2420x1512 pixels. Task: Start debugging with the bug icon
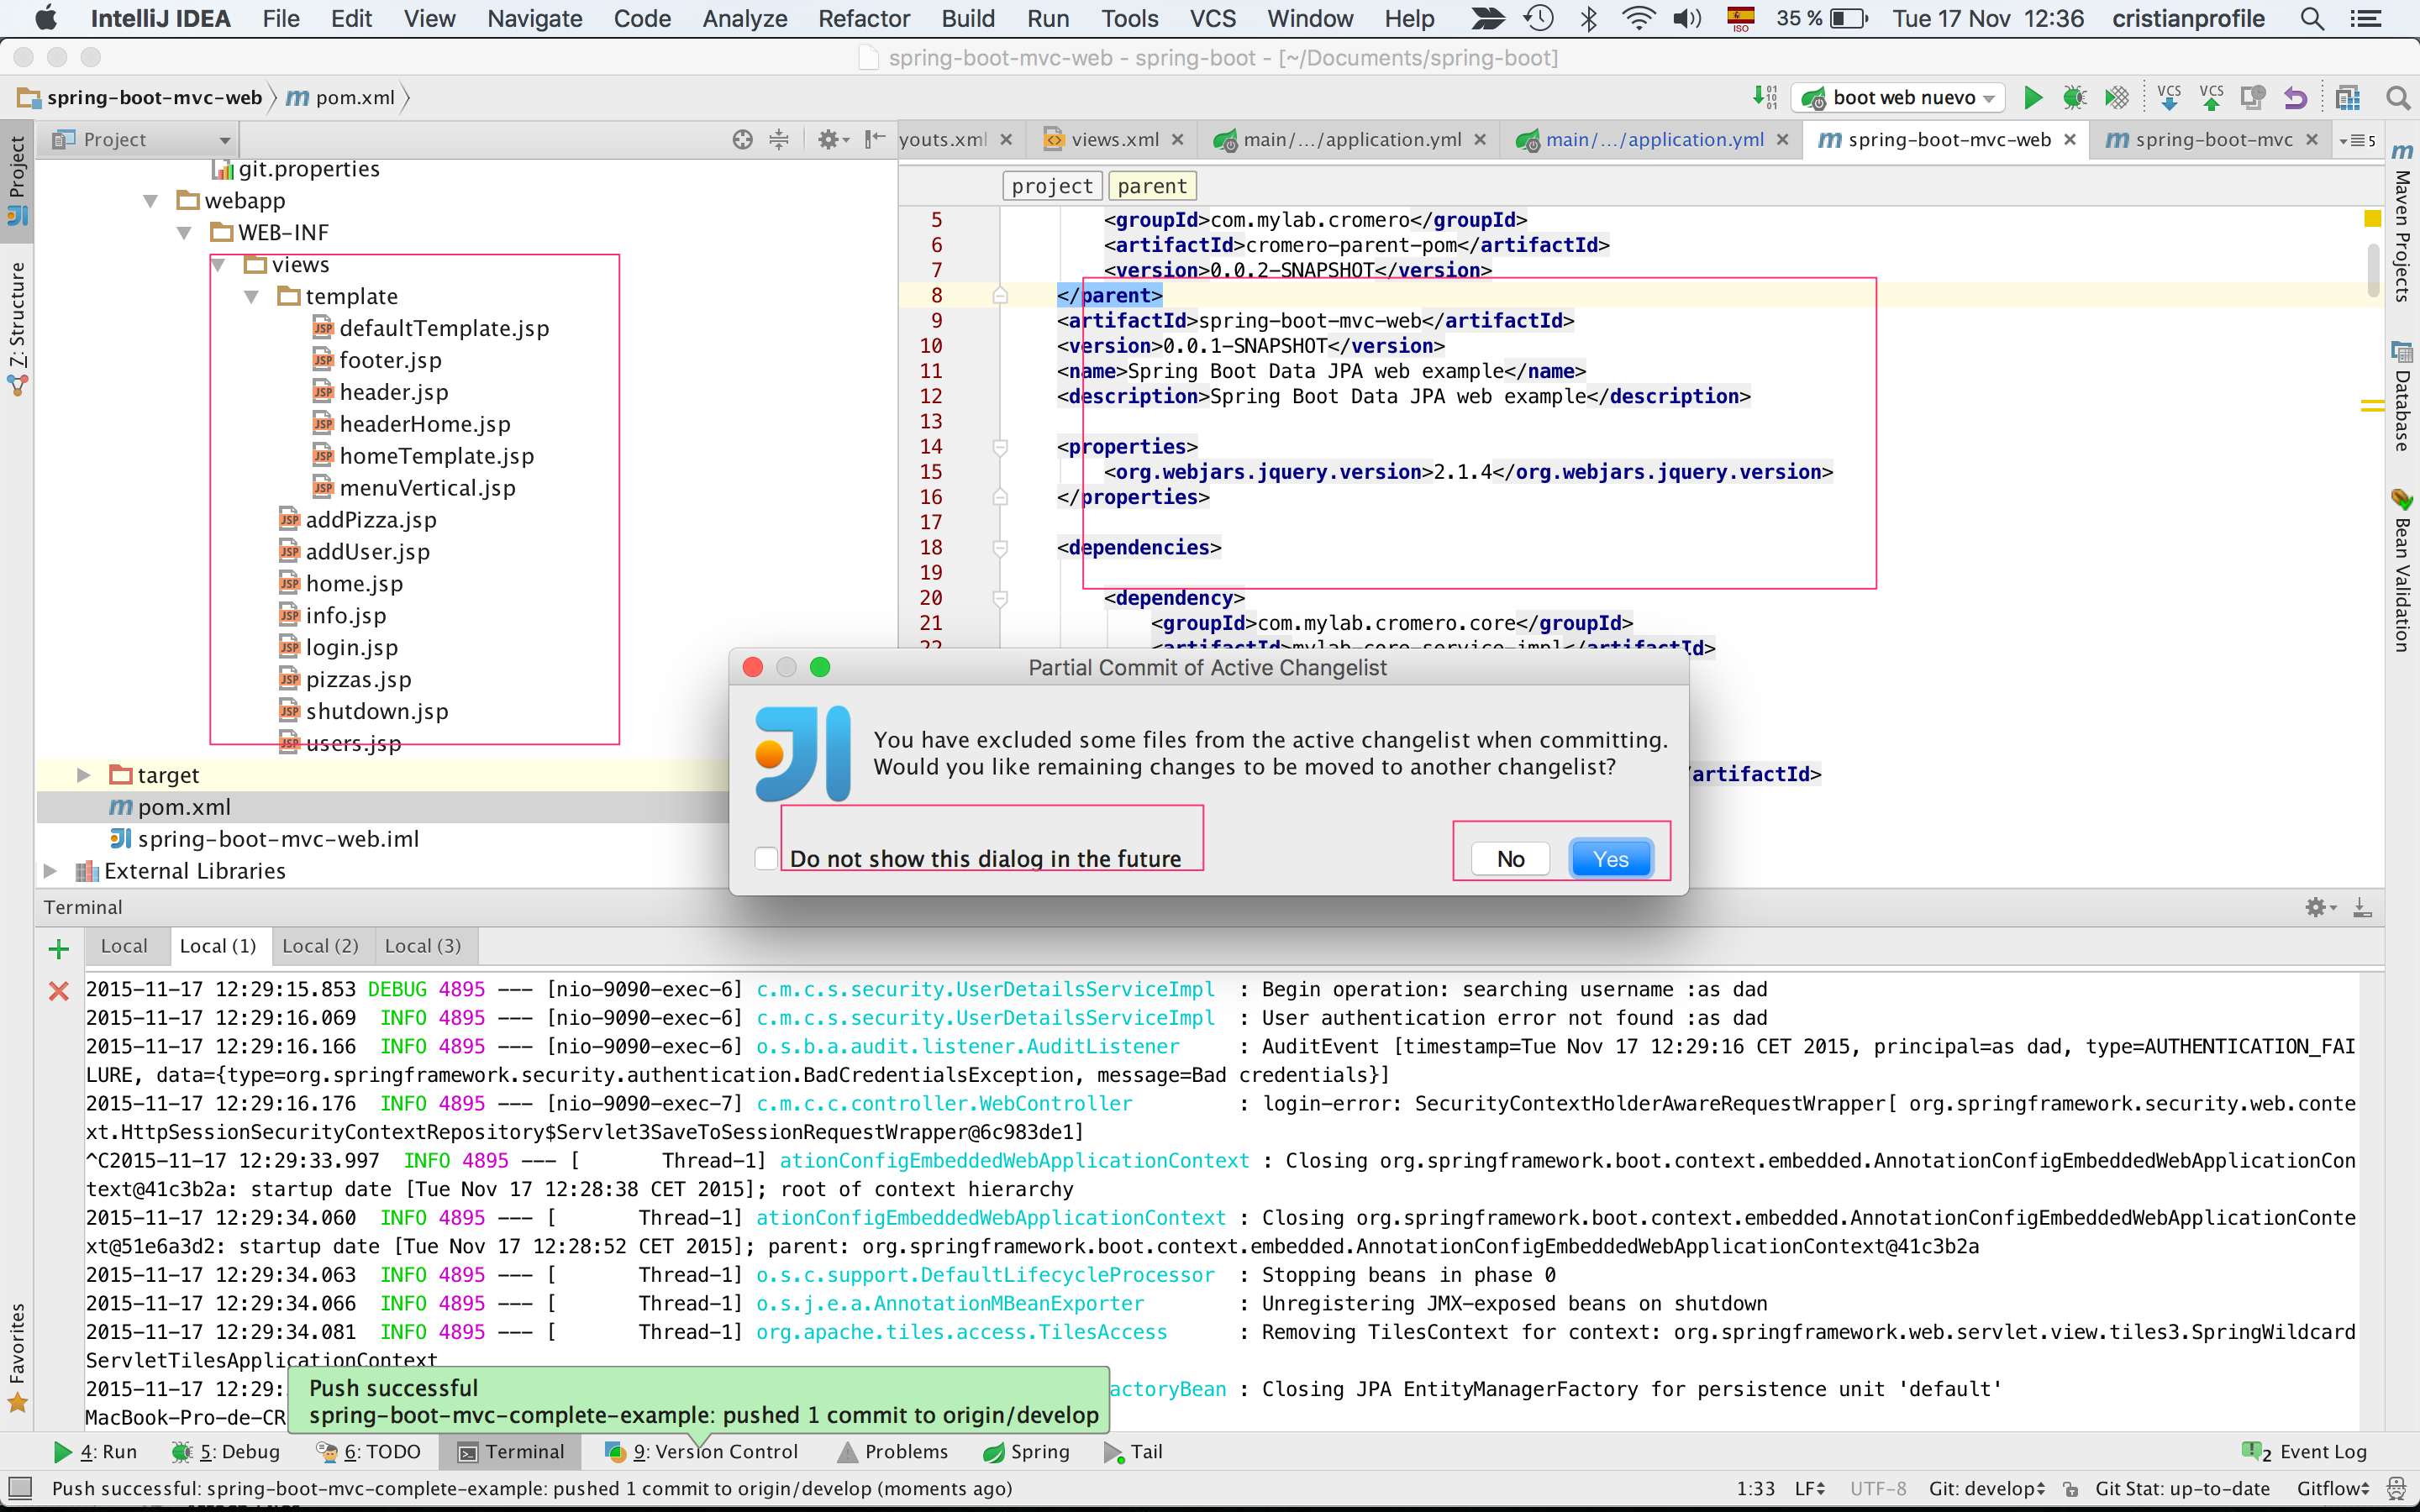2076,97
